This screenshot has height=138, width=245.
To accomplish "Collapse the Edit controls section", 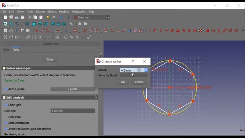I will (96, 97).
